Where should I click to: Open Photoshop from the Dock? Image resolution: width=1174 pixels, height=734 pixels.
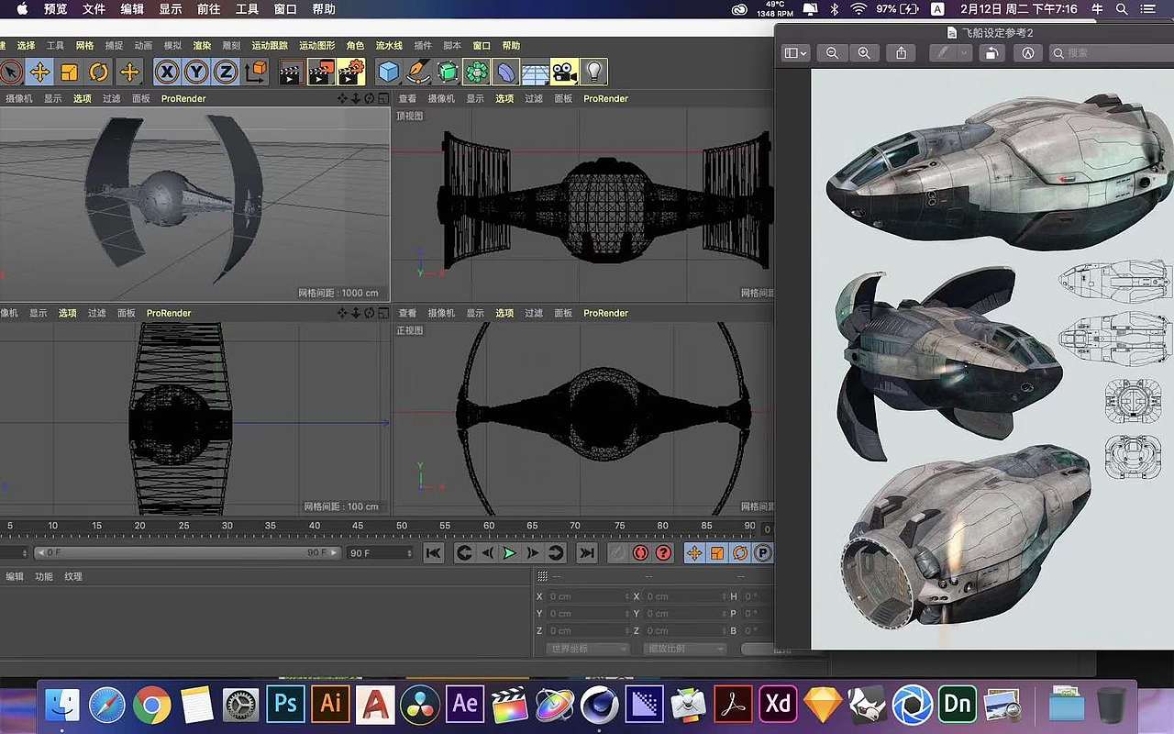pos(286,704)
